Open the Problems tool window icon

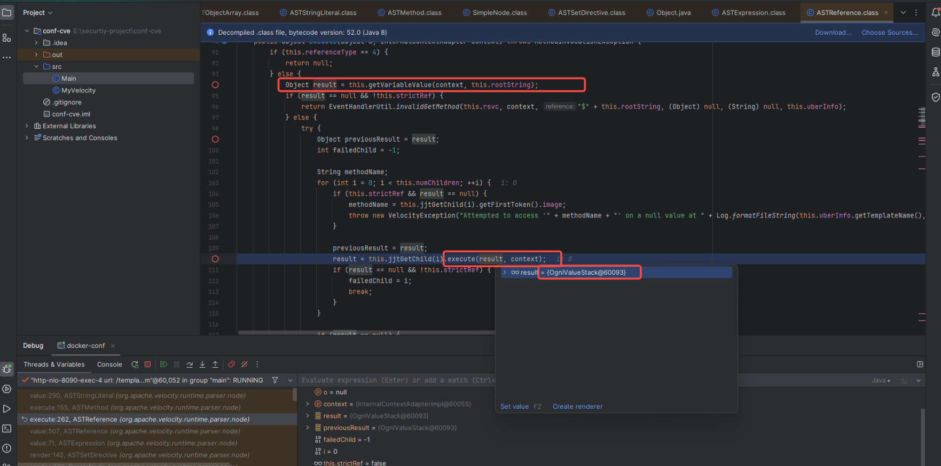pyautogui.click(x=7, y=448)
